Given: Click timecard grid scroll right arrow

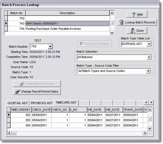Looking at the screenshot, I should (145, 133).
